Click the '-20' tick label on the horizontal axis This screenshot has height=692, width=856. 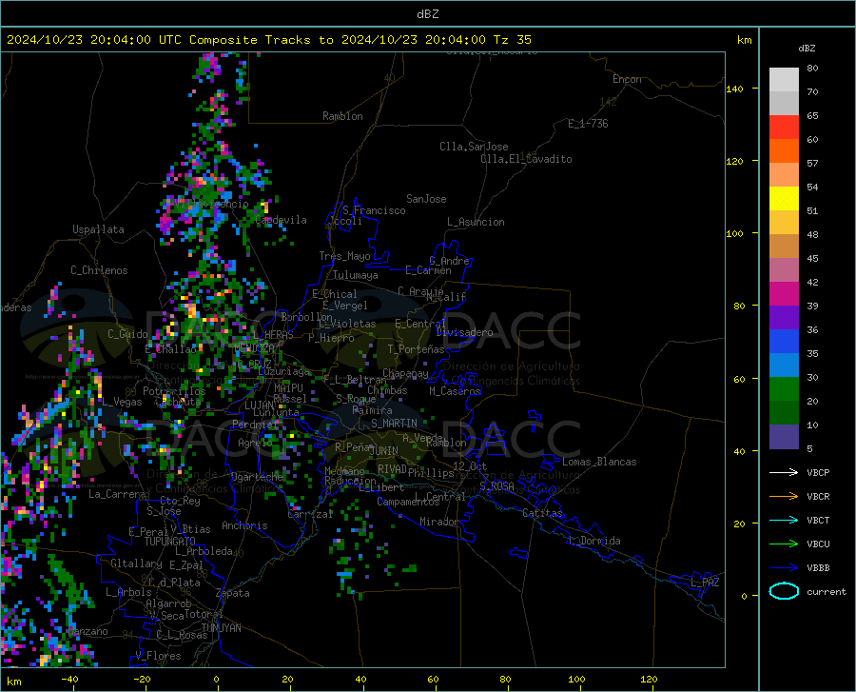click(142, 679)
